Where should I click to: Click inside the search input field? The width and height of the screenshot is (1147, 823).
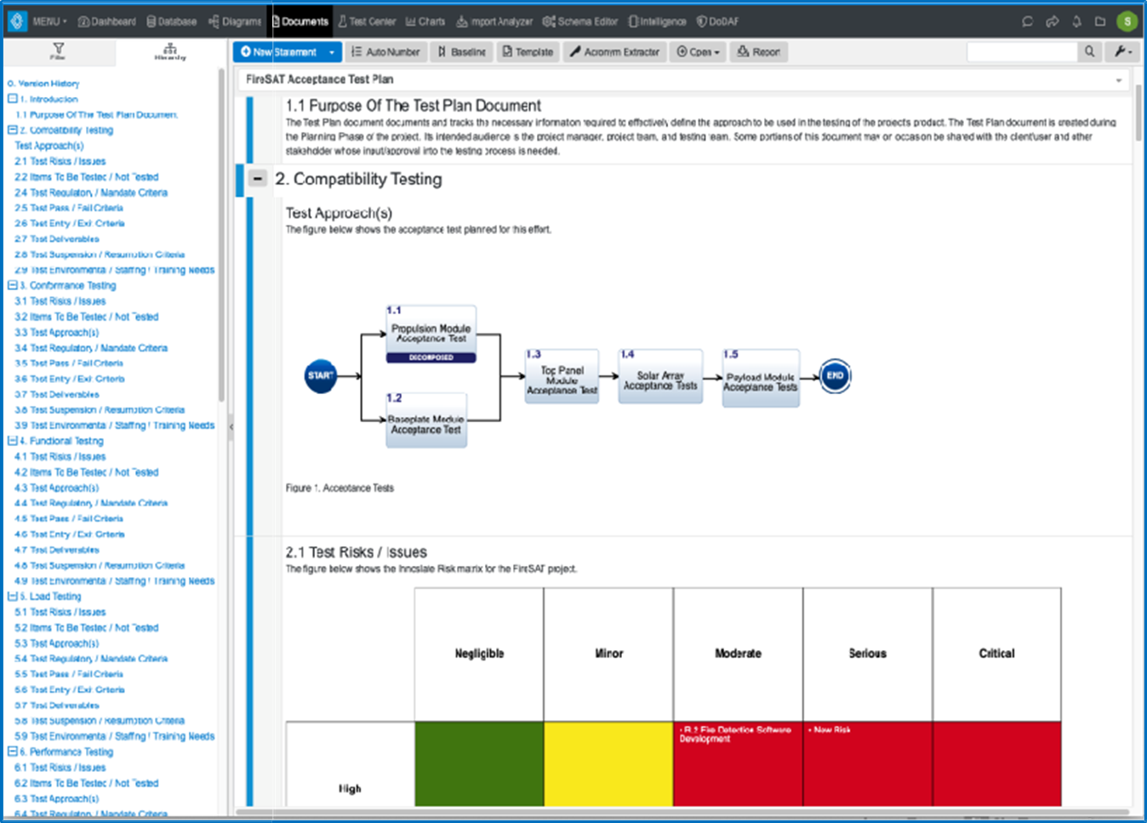coord(1021,52)
